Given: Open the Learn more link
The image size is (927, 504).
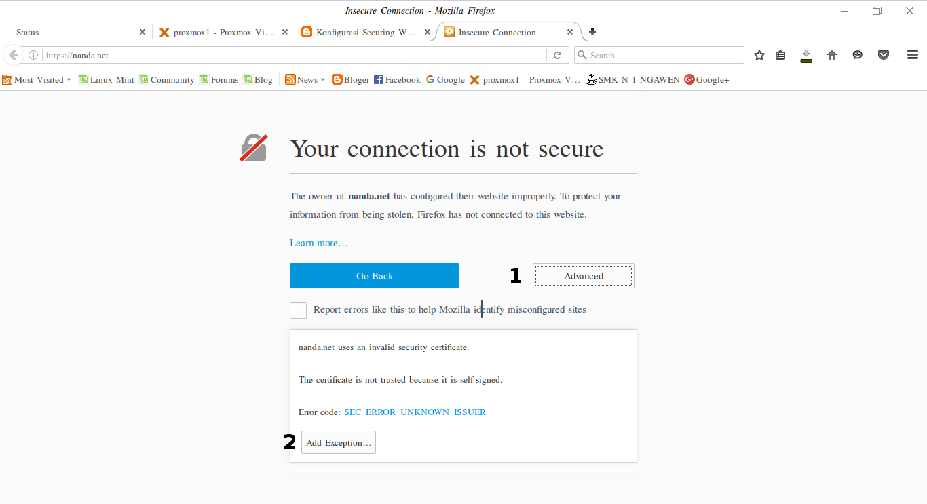Looking at the screenshot, I should coord(318,243).
